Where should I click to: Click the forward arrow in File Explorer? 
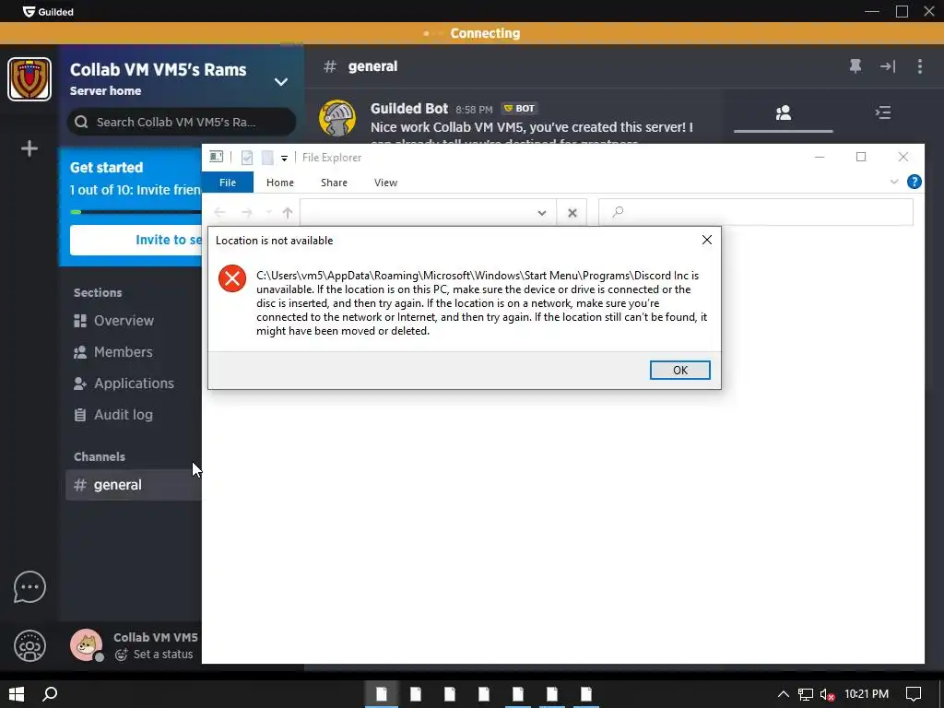tap(247, 213)
